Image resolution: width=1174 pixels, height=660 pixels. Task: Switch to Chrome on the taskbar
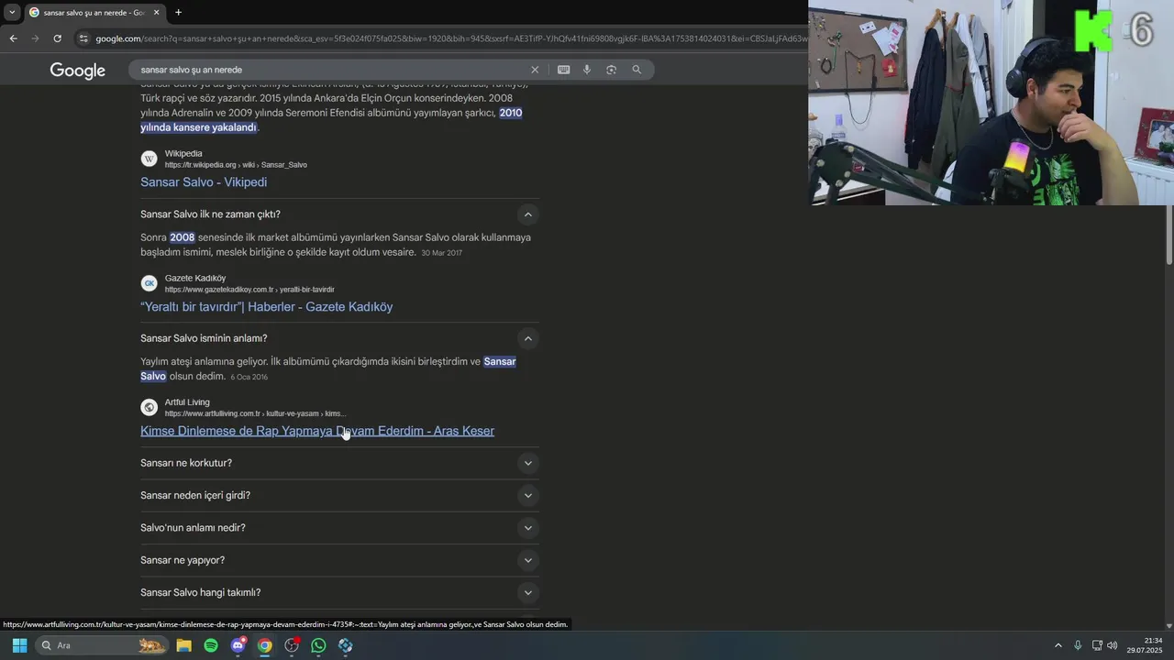pyautogui.click(x=265, y=645)
